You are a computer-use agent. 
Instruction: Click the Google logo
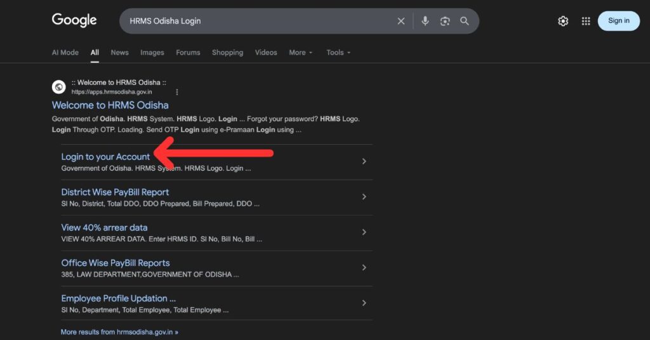pyautogui.click(x=74, y=20)
